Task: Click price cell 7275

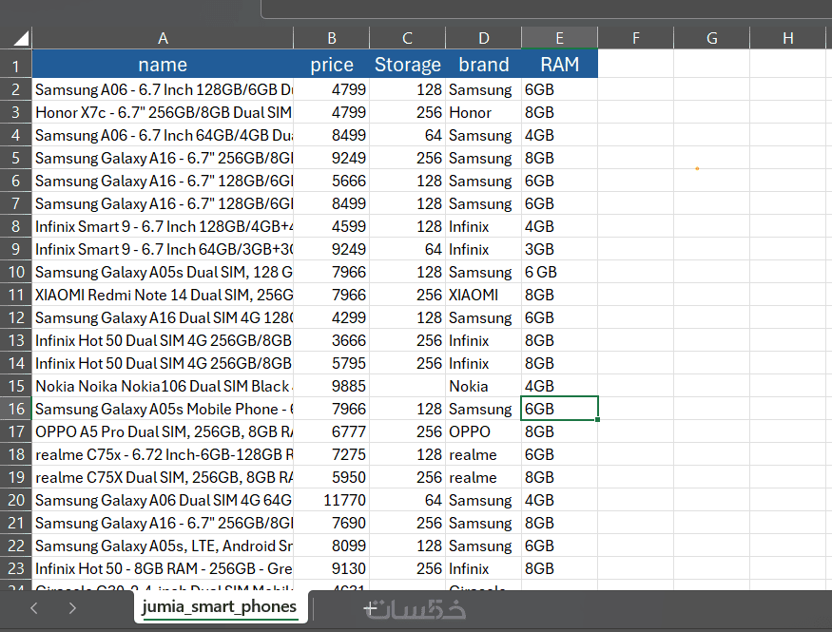Action: (x=332, y=454)
